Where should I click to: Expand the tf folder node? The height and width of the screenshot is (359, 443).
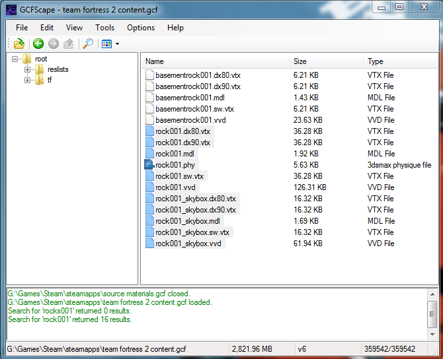coord(27,80)
